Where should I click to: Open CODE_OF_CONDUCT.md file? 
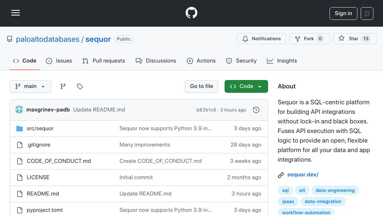(x=59, y=161)
